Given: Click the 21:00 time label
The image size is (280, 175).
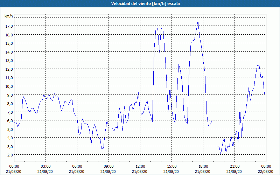Looking at the screenshot, I should [234, 167].
